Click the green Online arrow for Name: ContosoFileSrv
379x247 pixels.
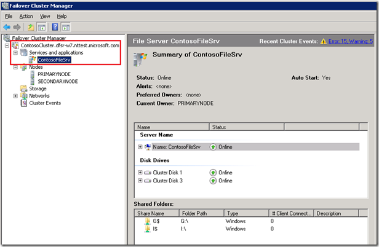(x=213, y=147)
